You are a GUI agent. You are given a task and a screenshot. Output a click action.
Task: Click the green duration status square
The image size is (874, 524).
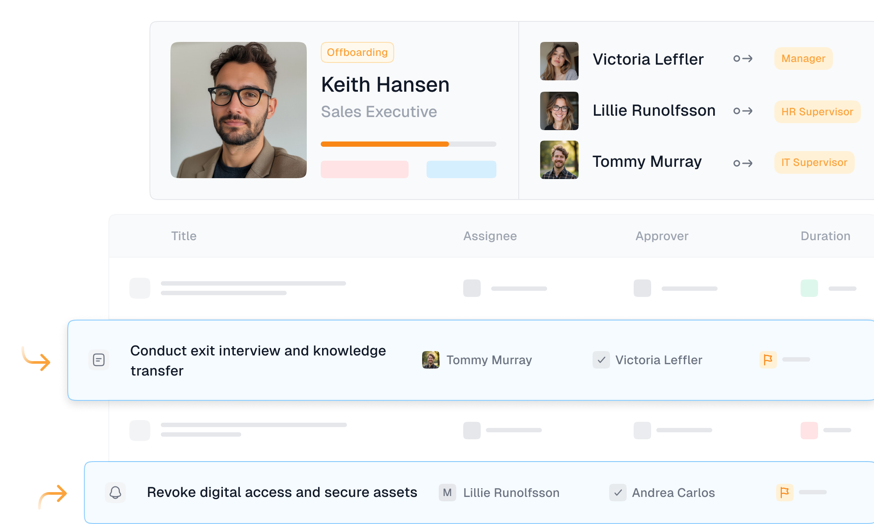(x=809, y=288)
